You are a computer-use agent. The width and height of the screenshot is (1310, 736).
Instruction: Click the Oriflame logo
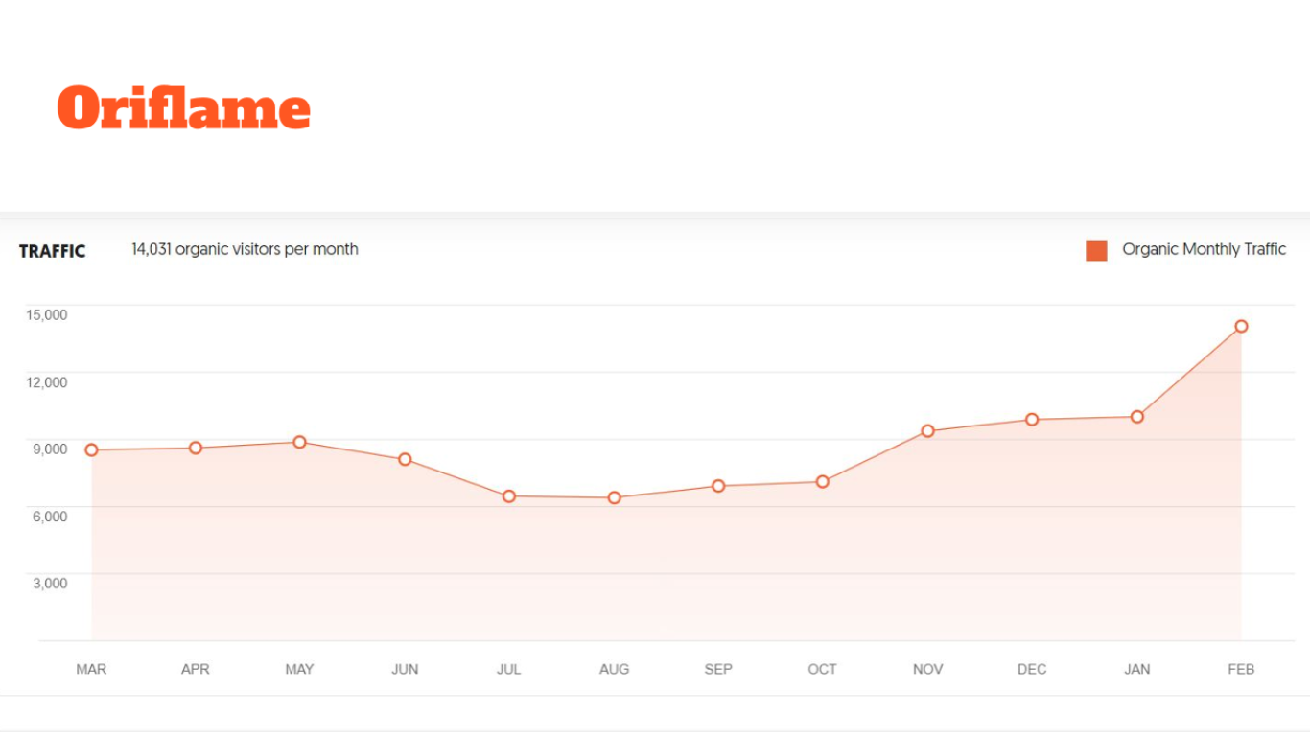[184, 107]
